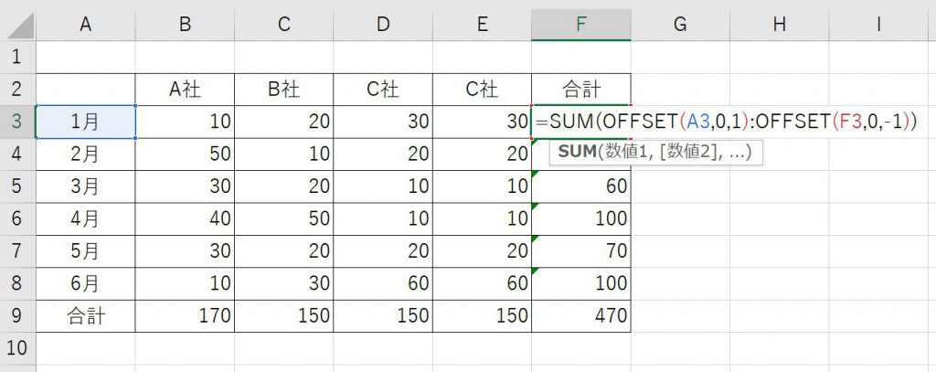Click the SUM function name in the tooltip

click(577, 152)
